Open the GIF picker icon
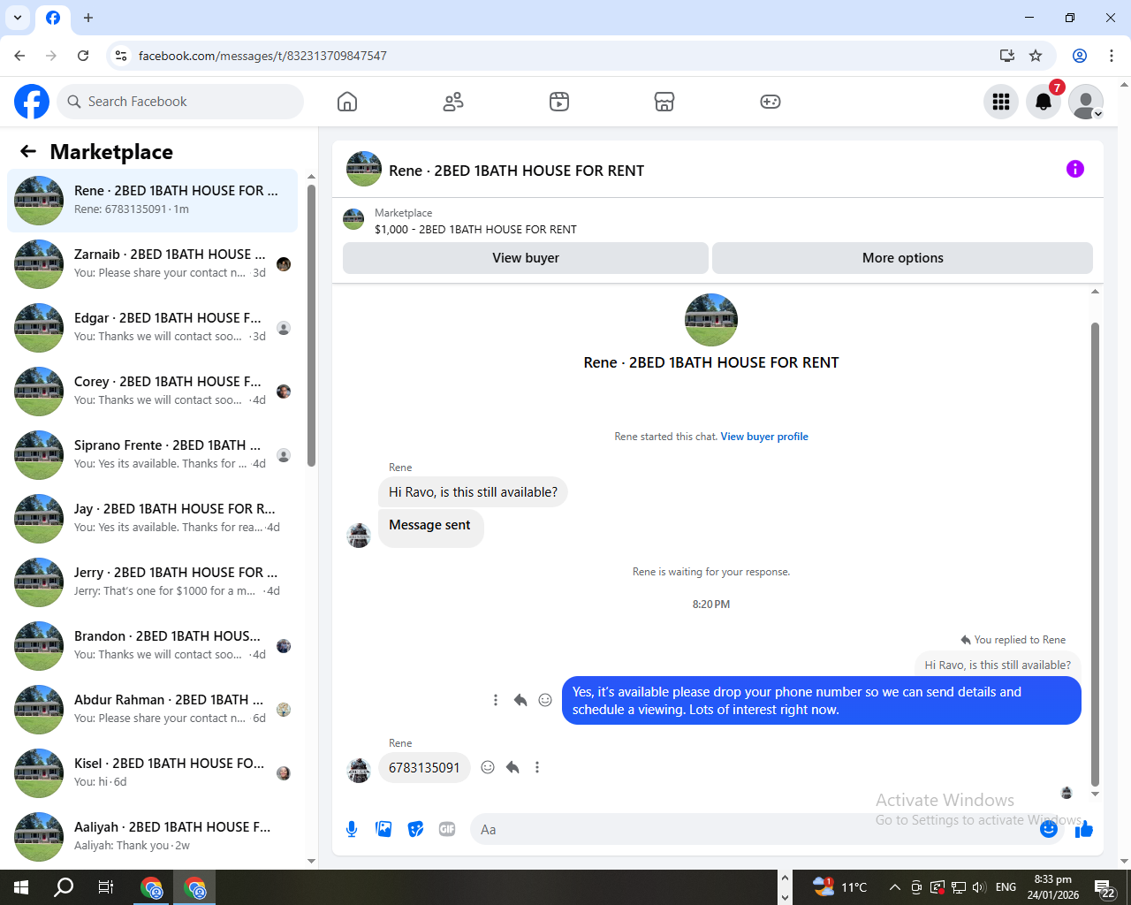The image size is (1131, 905). pyautogui.click(x=447, y=829)
